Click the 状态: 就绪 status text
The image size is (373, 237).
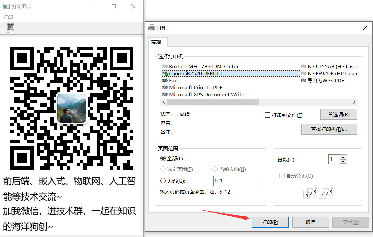[175, 114]
